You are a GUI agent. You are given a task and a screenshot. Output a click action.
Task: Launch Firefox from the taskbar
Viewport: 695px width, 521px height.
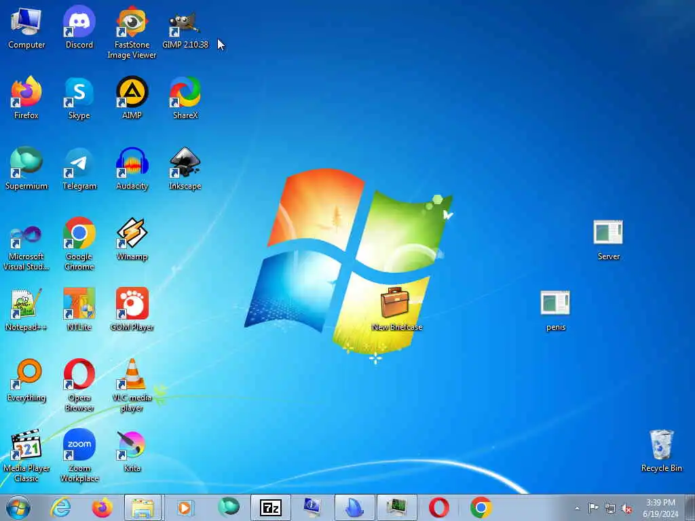(x=102, y=507)
